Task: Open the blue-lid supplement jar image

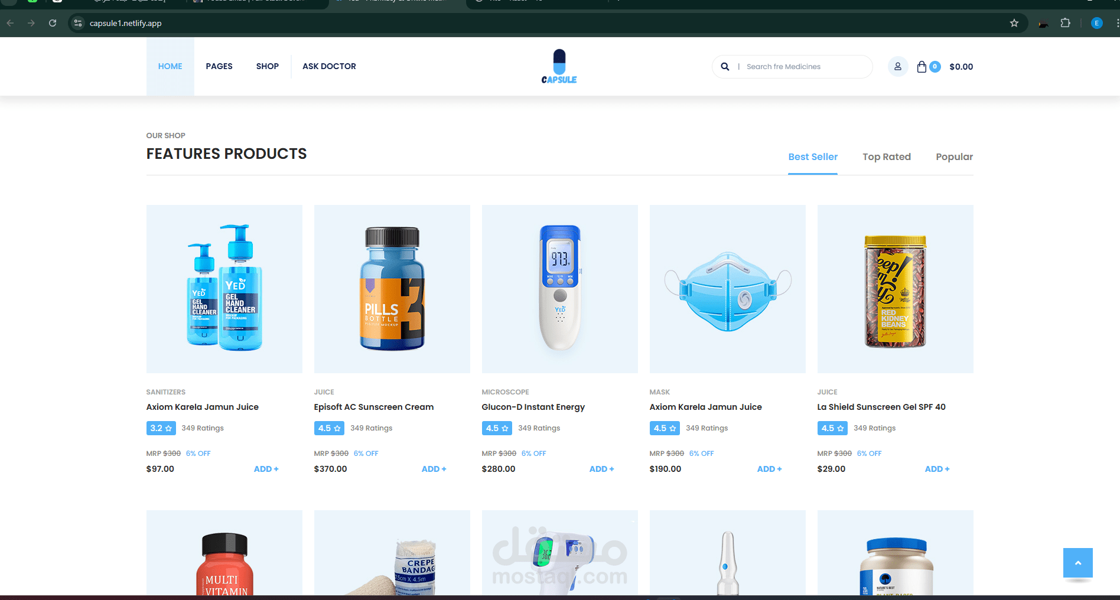Action: click(896, 553)
